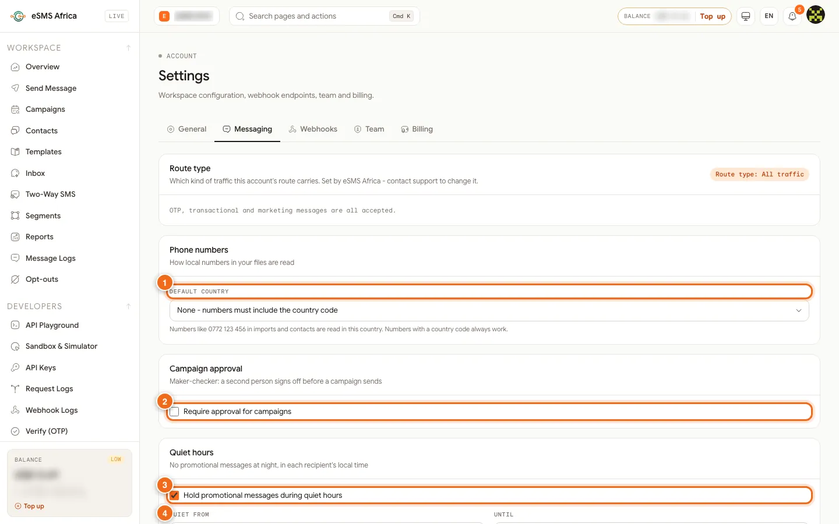Click the Two-Way SMS icon
This screenshot has width=839, height=524.
pyautogui.click(x=15, y=194)
